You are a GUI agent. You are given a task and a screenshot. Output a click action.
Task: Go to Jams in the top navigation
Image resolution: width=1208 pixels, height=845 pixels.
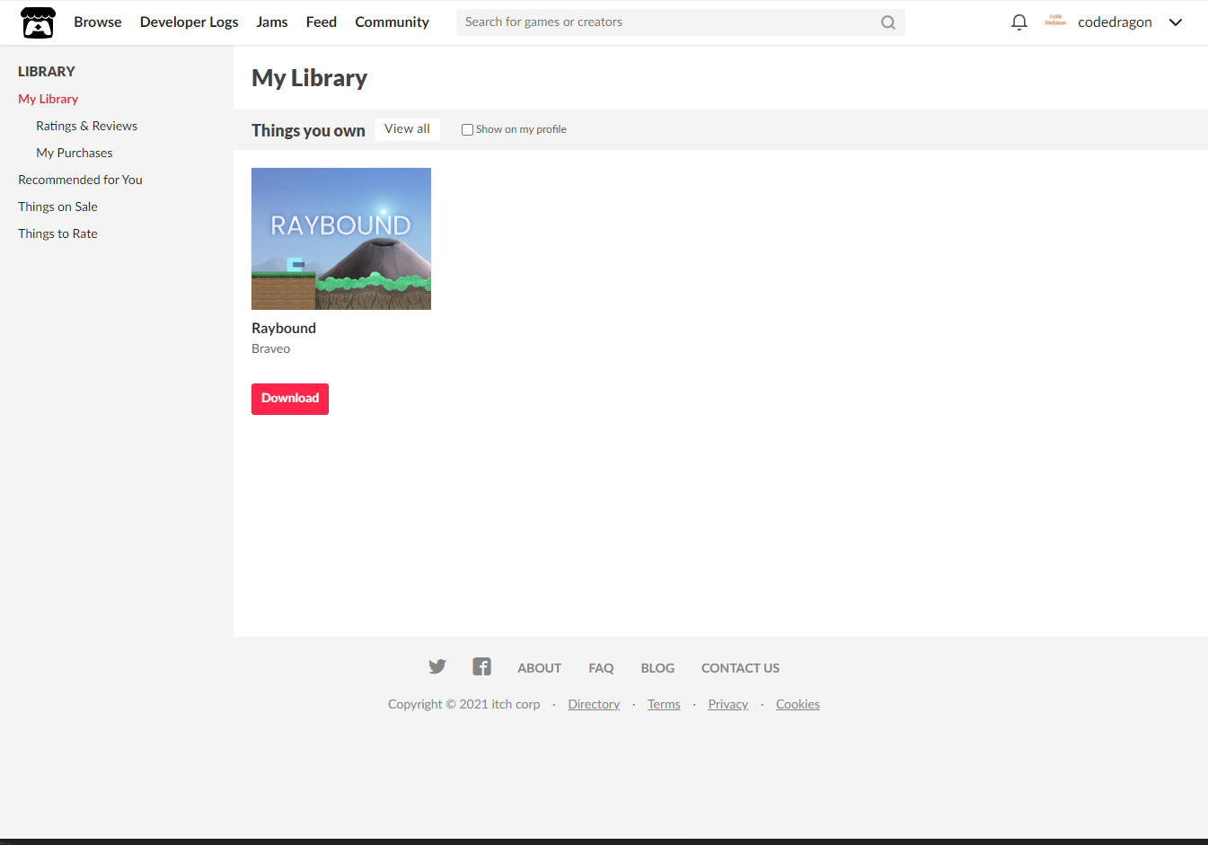[x=272, y=22]
